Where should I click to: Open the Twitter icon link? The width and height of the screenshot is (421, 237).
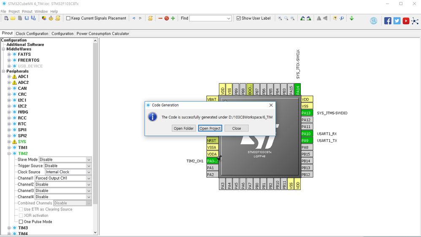click(x=397, y=21)
